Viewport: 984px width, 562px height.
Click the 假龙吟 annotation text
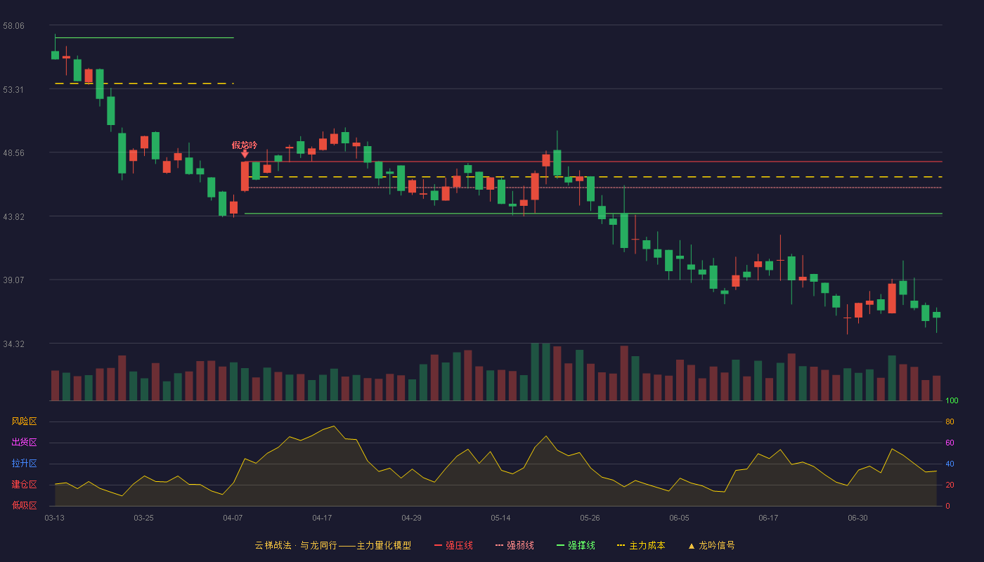click(x=245, y=145)
